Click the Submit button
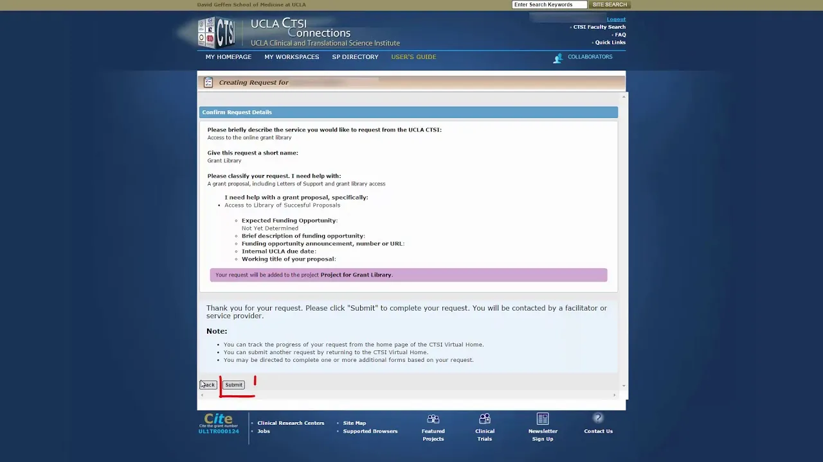The image size is (823, 462). (234, 385)
